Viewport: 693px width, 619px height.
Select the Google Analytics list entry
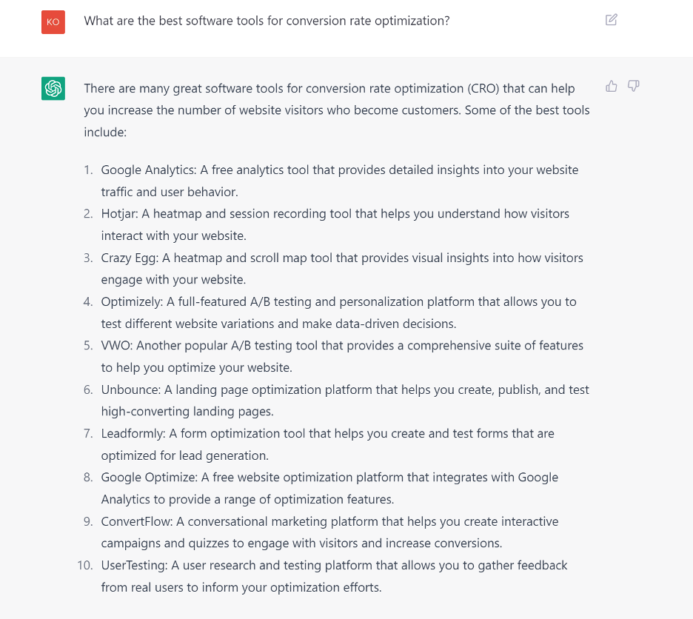click(x=339, y=181)
